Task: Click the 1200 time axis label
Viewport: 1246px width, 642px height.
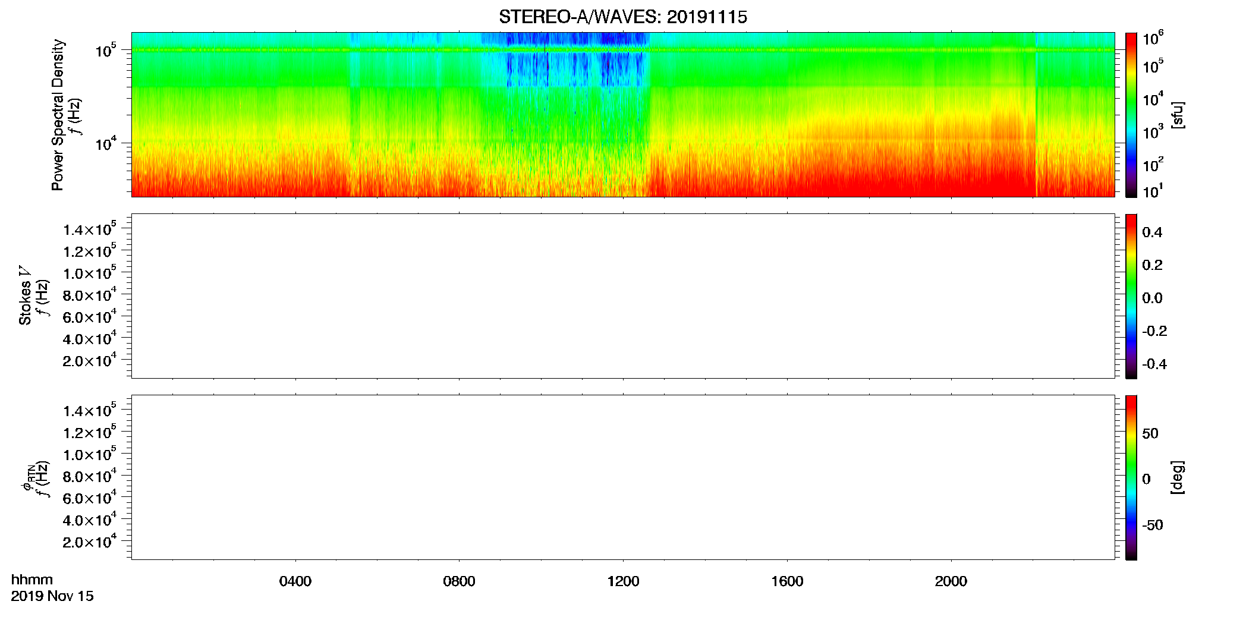Action: click(x=623, y=581)
